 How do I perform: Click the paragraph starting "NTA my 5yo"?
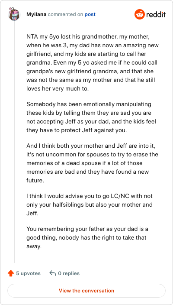93,63
